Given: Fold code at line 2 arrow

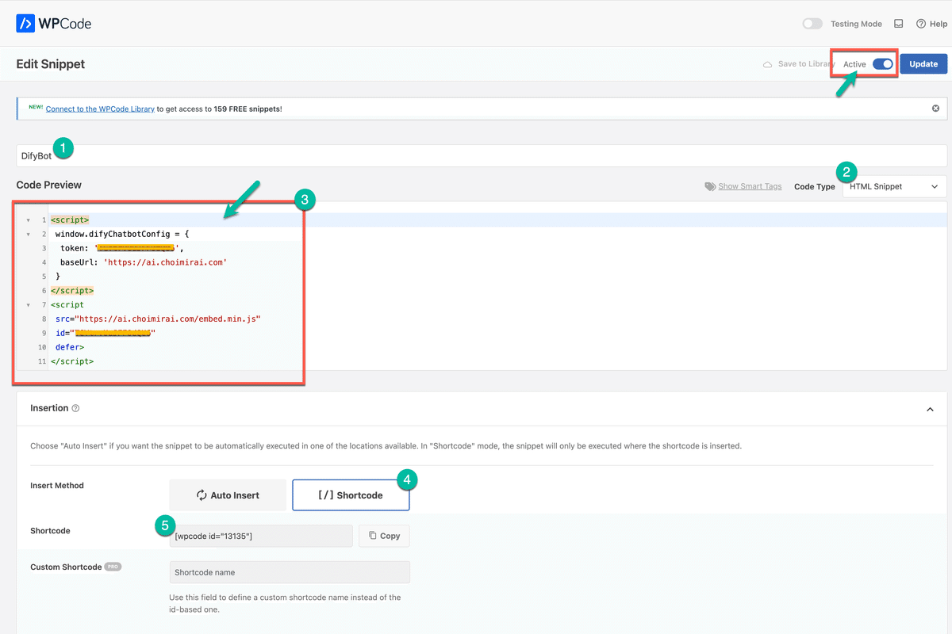Looking at the screenshot, I should 29,234.
